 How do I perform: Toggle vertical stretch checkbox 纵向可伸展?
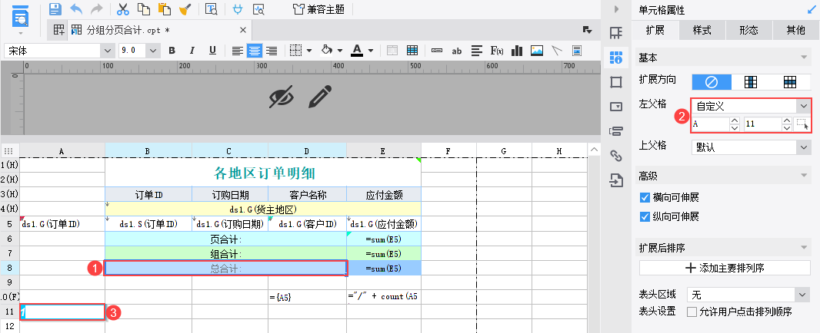pos(645,216)
